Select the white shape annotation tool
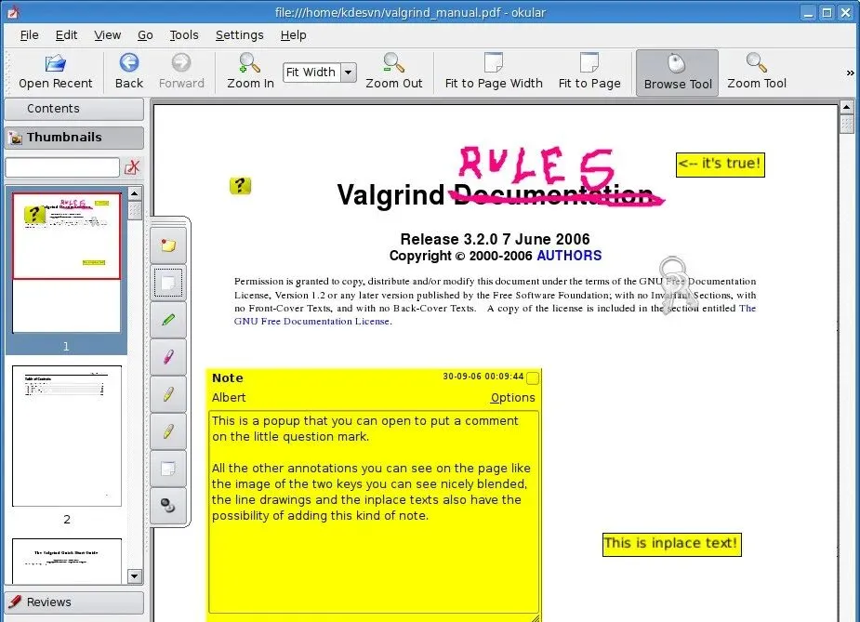Image resolution: width=860 pixels, height=622 pixels. tap(168, 469)
